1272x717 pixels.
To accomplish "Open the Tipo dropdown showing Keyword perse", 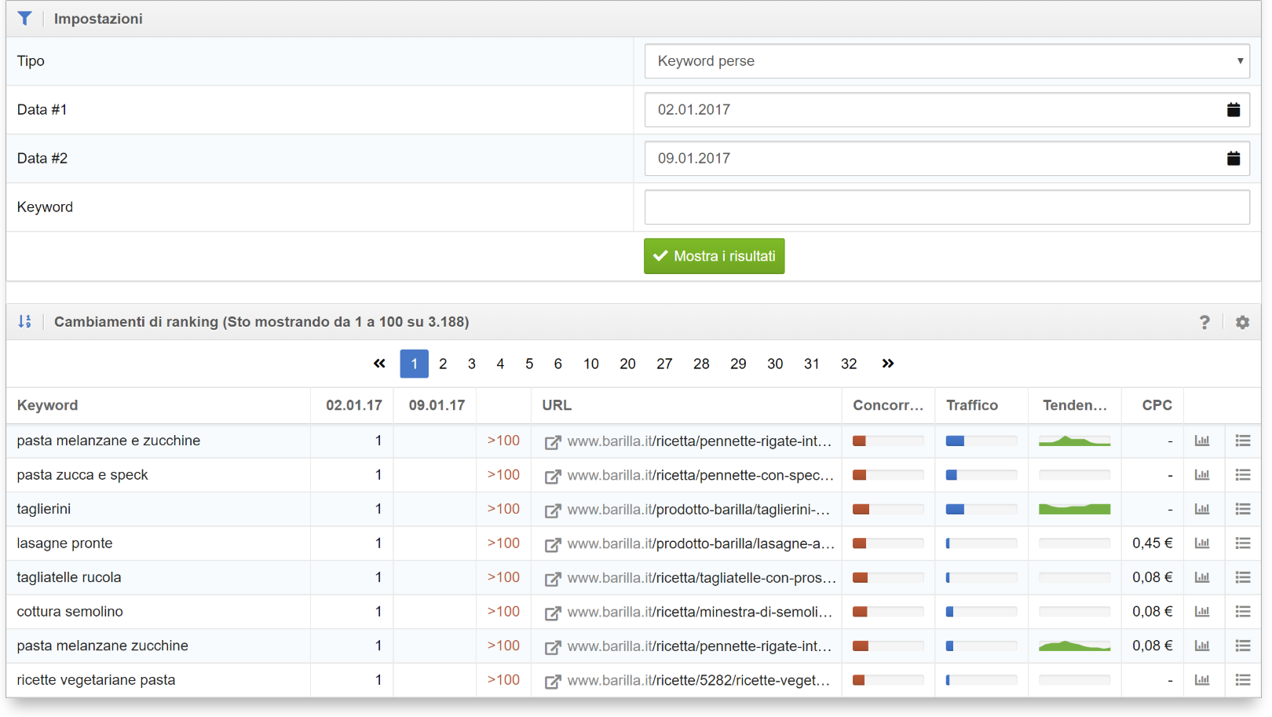I will point(947,61).
